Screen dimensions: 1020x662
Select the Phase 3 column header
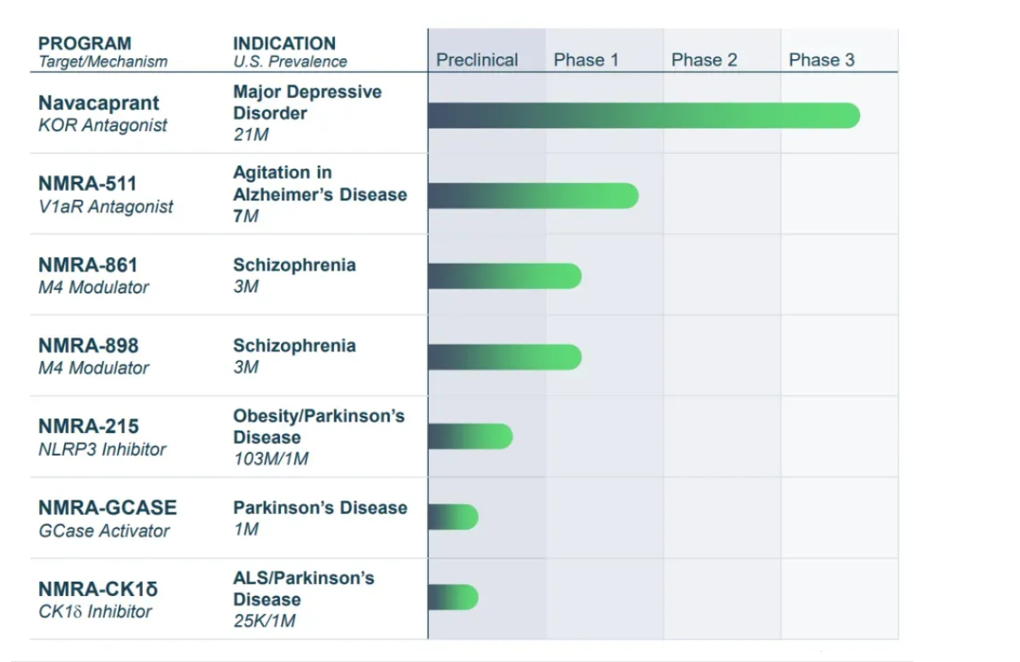coord(821,60)
